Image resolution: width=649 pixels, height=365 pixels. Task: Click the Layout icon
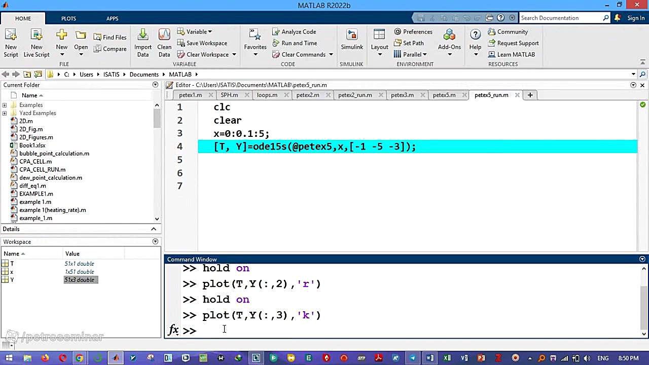[379, 35]
